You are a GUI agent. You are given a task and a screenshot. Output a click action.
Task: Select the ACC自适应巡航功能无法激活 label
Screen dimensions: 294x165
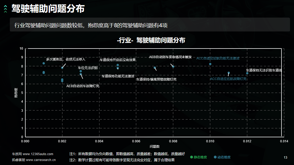click(x=218, y=58)
